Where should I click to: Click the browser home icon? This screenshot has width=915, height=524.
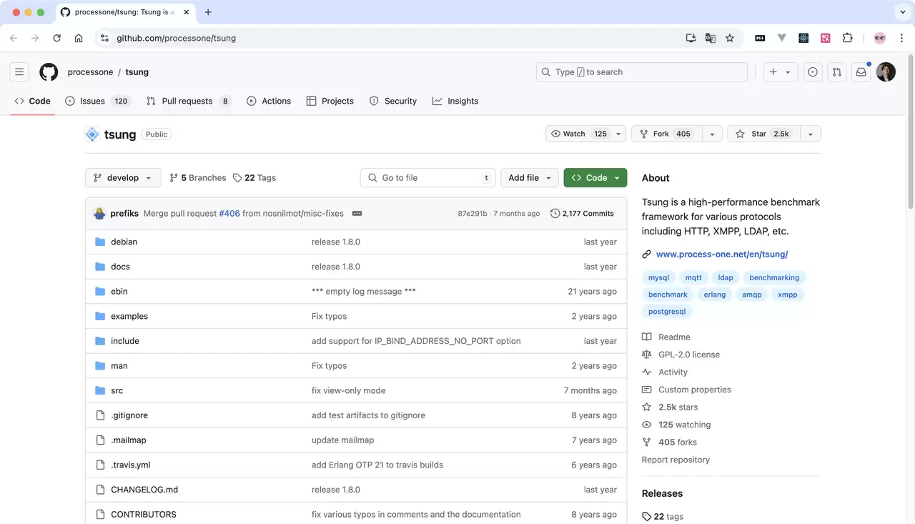pos(79,38)
